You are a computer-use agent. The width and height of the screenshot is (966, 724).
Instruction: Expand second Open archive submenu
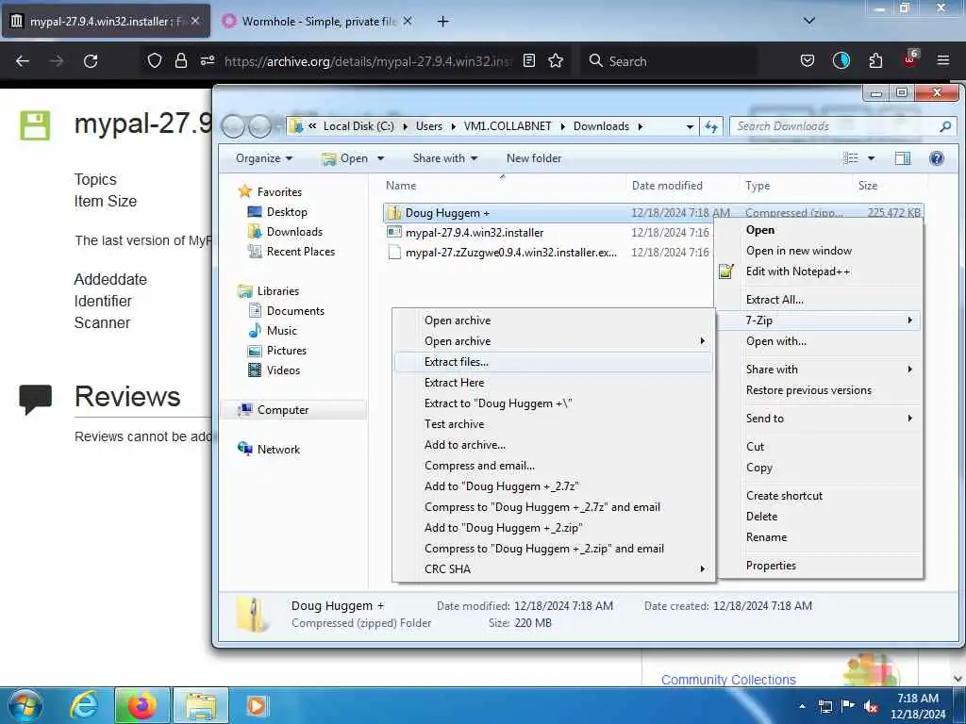tap(553, 341)
